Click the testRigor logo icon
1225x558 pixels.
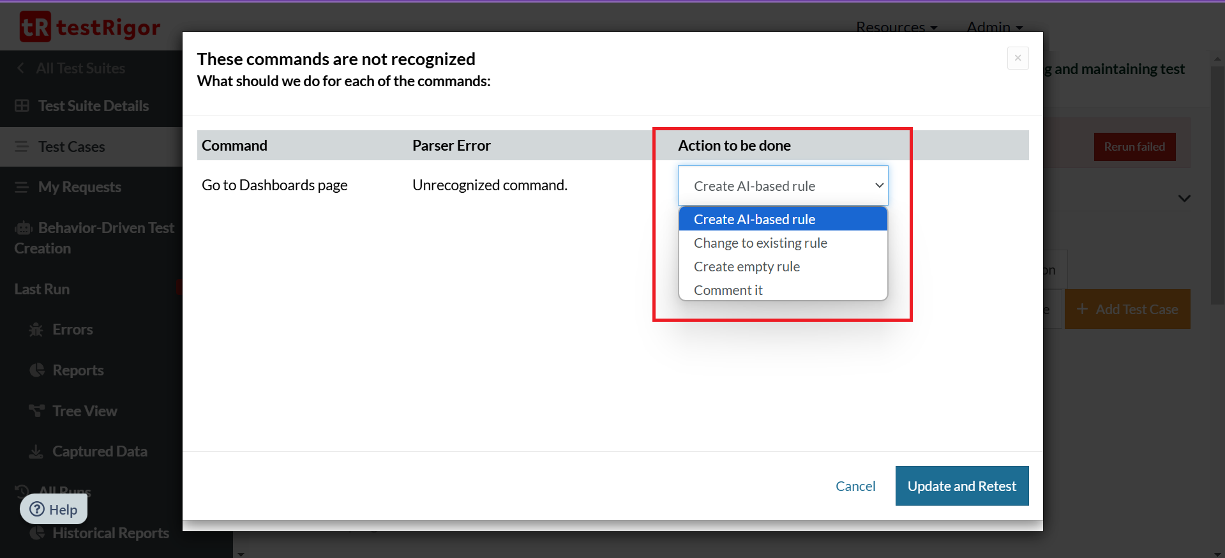tap(35, 27)
